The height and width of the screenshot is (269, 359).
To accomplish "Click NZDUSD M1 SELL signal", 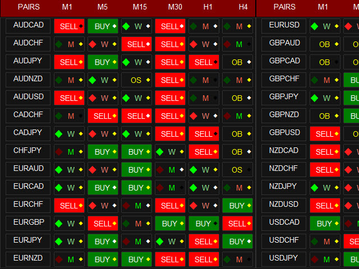I will (x=325, y=206).
